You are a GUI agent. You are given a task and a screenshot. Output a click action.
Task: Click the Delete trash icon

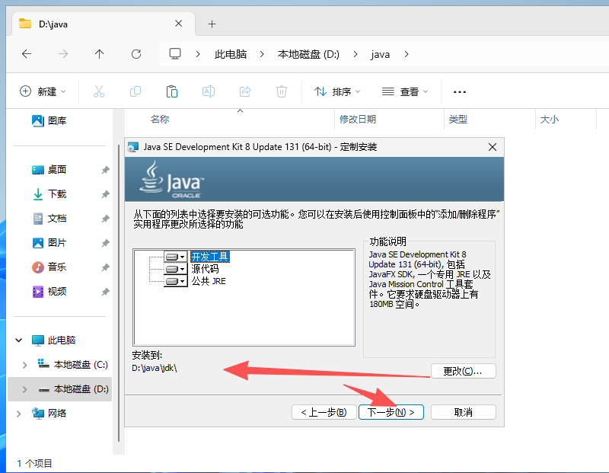click(x=282, y=91)
